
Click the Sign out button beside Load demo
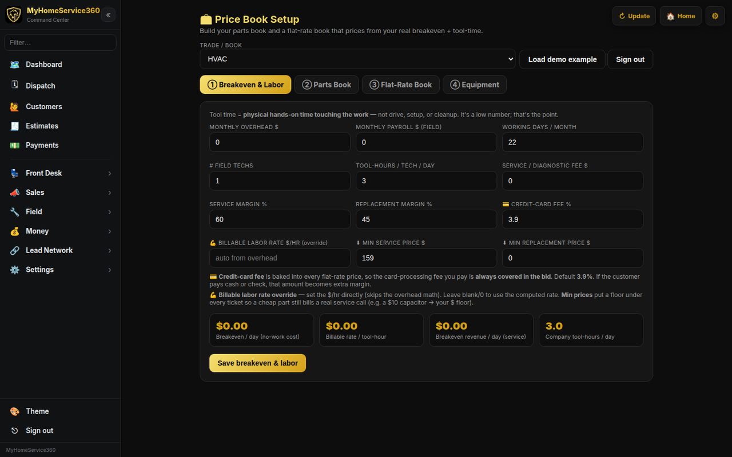pos(630,59)
